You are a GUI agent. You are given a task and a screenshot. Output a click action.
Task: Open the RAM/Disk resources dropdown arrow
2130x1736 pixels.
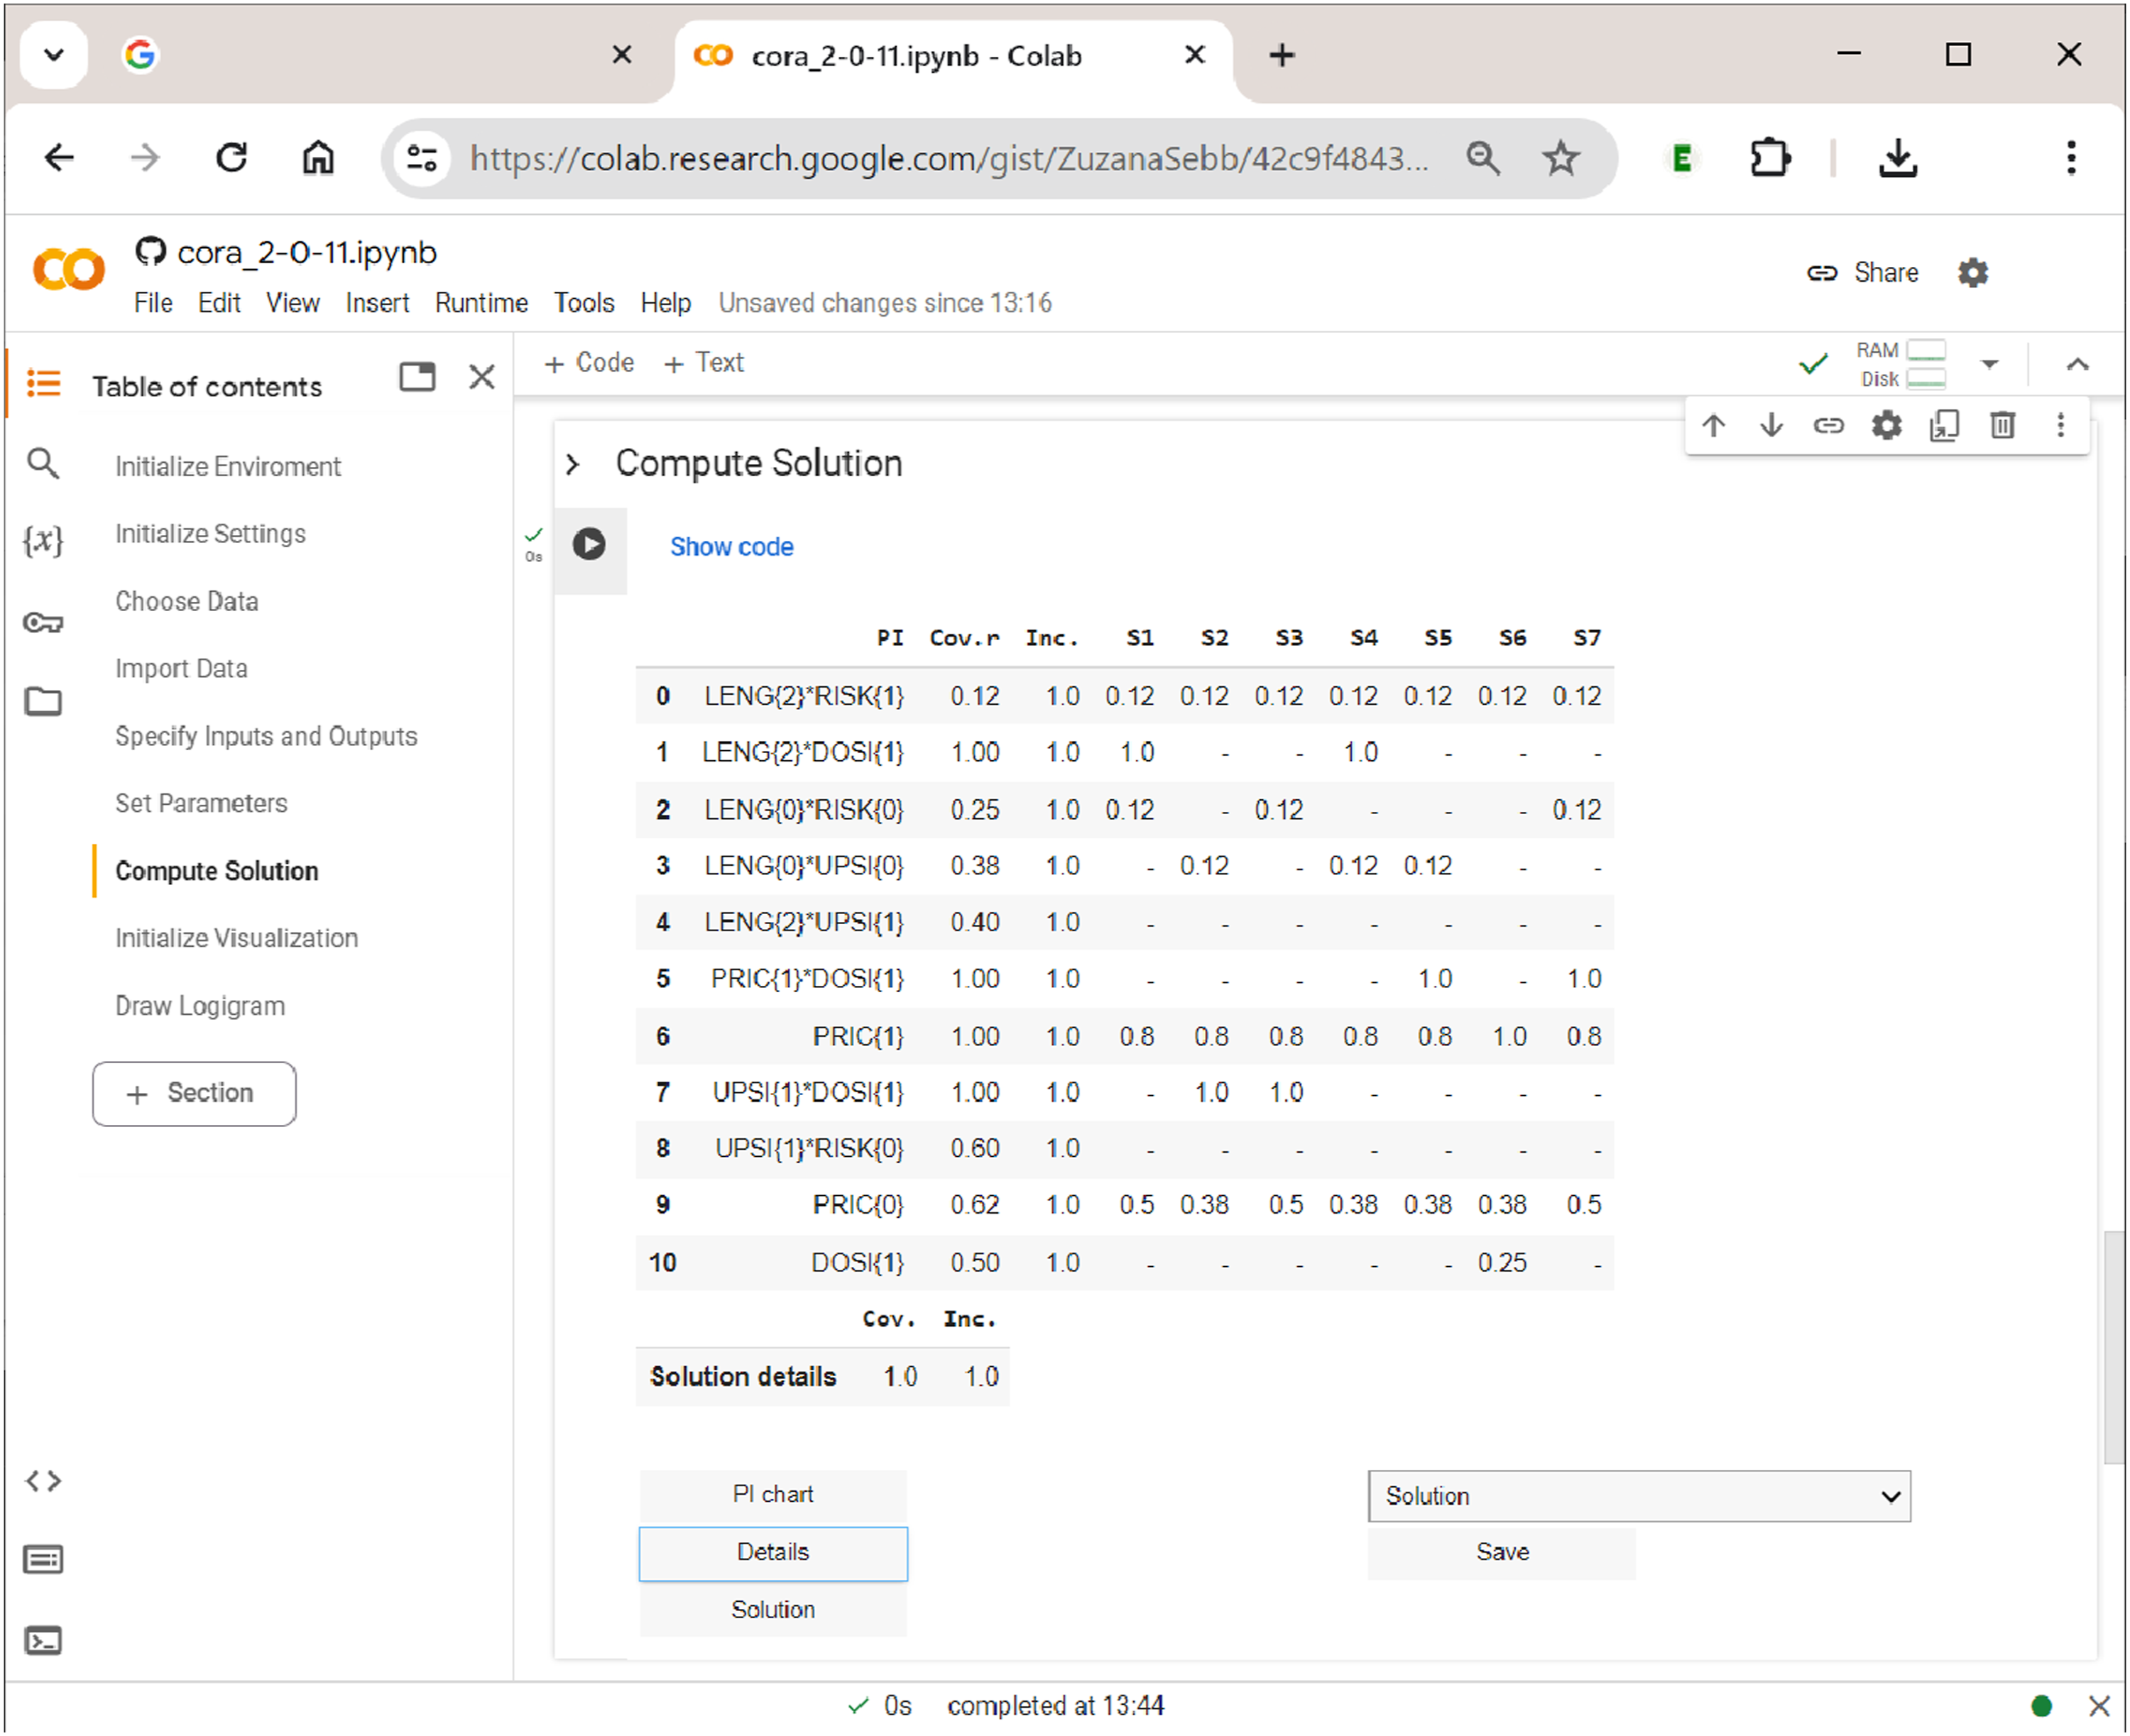coord(1989,364)
